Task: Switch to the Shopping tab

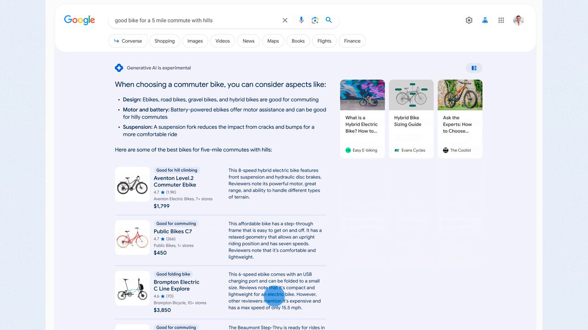Action: click(164, 41)
